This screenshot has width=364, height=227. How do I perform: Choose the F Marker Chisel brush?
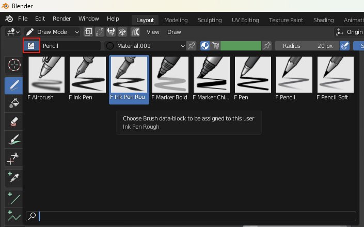tap(212, 79)
